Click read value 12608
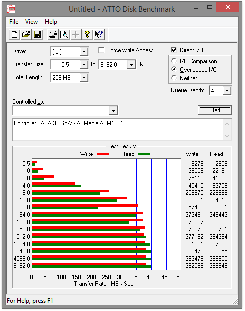 tap(220, 164)
